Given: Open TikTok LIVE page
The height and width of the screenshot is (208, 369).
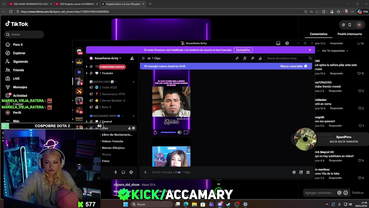Looking at the screenshot, I should point(16,79).
